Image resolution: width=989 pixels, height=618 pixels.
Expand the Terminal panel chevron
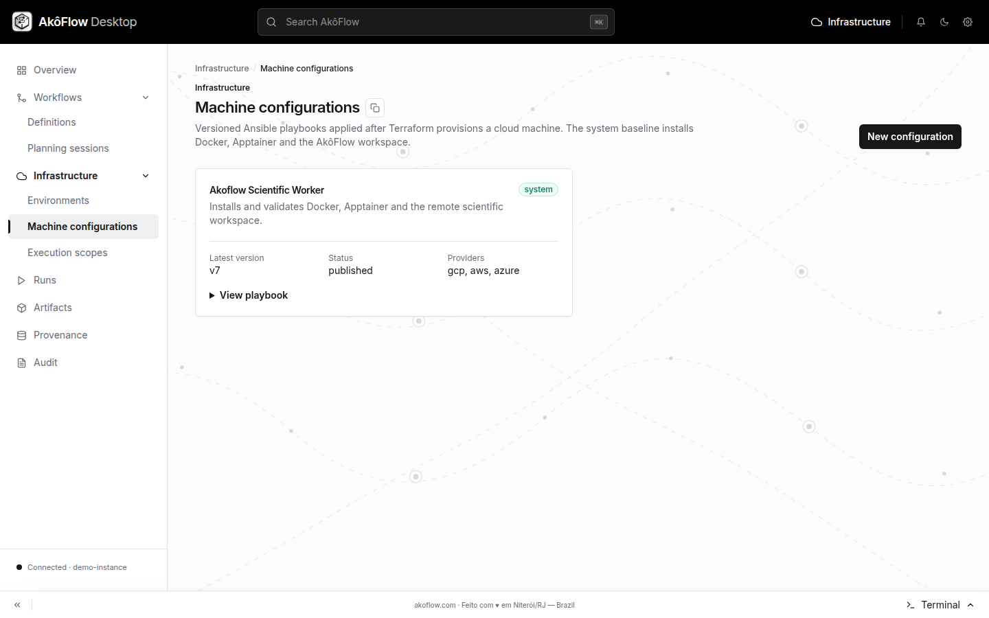point(970,605)
